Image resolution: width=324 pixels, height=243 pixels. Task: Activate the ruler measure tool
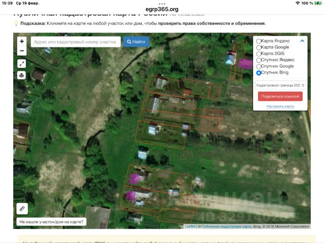tap(22, 209)
